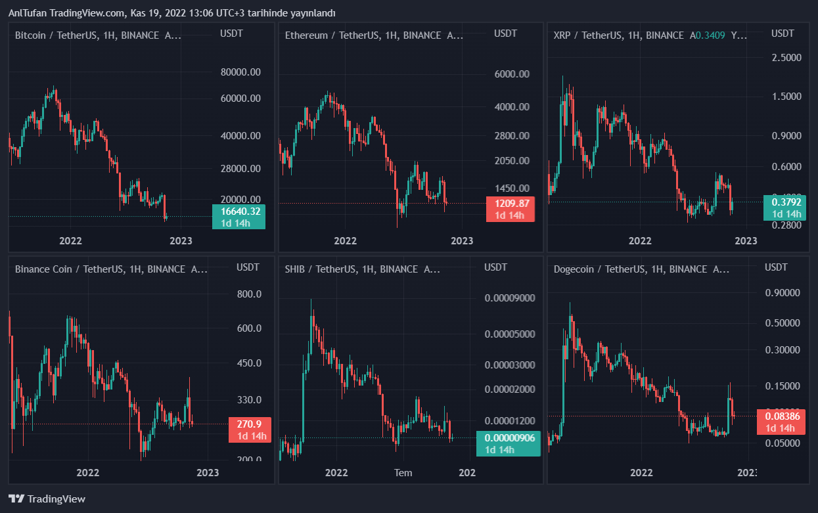Click XRP's green price label 0.3792
The height and width of the screenshot is (513, 818).
click(x=786, y=202)
